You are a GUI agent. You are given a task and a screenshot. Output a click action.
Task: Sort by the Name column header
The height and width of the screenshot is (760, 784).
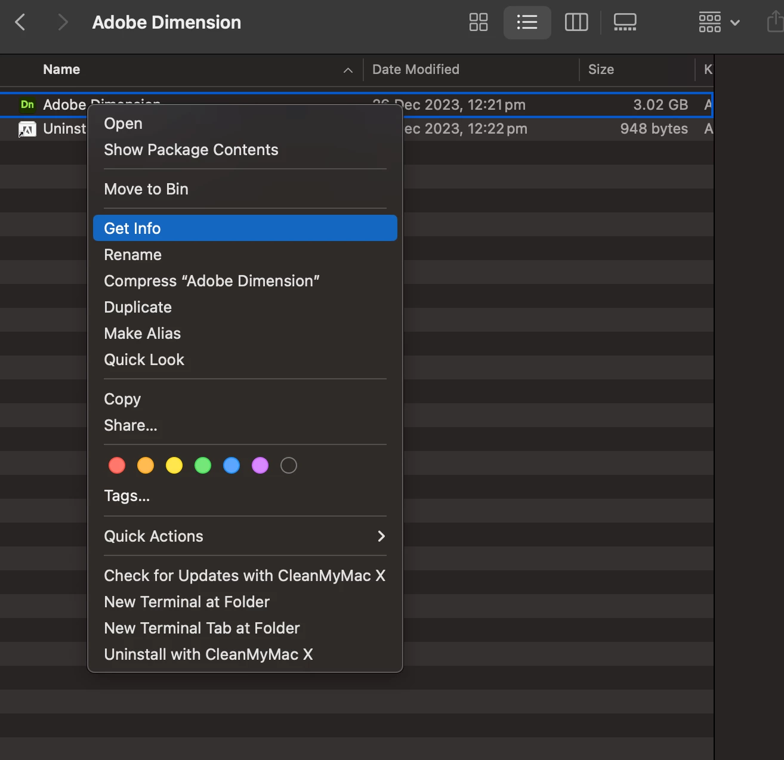(x=61, y=70)
